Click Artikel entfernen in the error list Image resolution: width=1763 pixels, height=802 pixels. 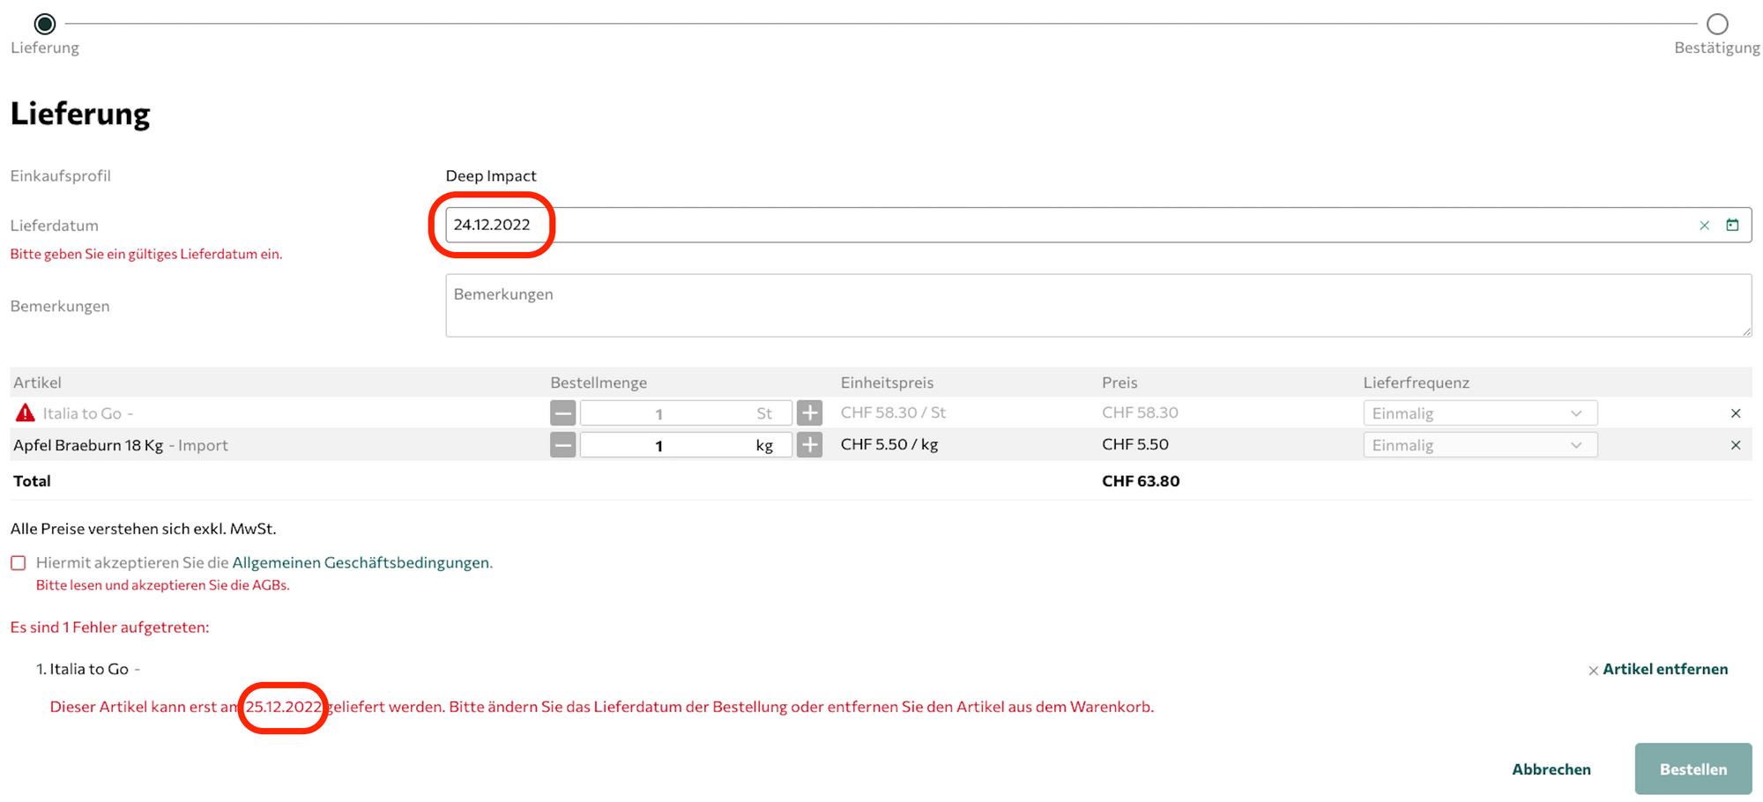(x=1663, y=669)
